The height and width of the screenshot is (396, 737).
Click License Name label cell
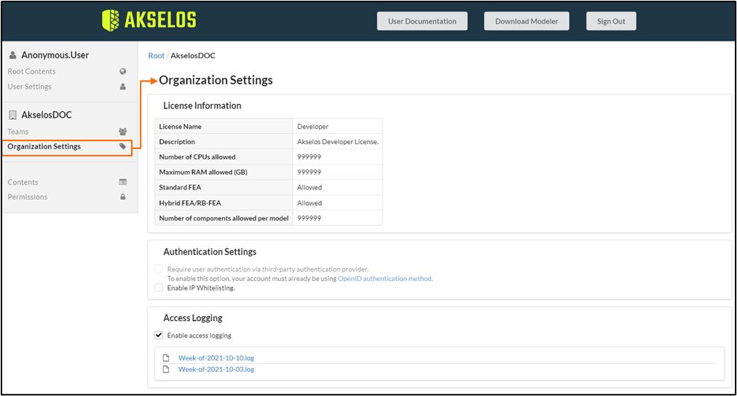pos(224,127)
